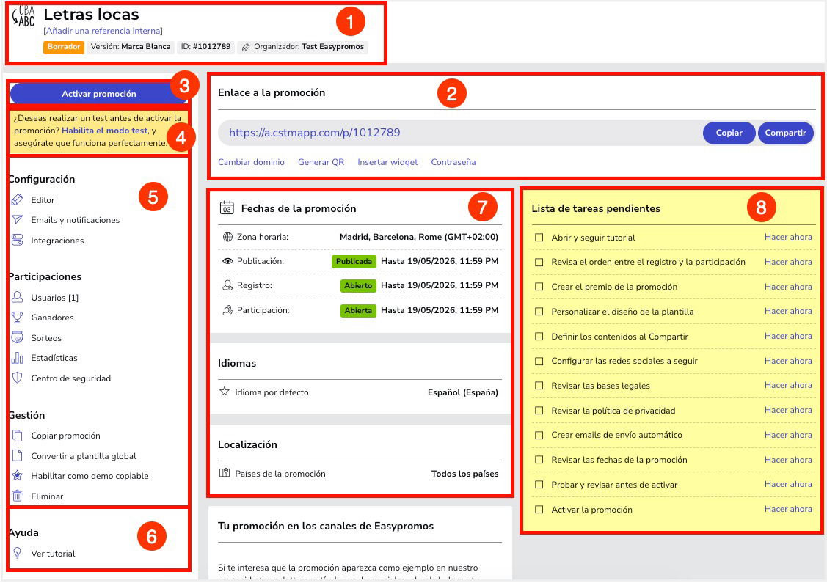The height and width of the screenshot is (583, 827).
Task: Check Revisar la política de privacidad
Action: tap(539, 411)
